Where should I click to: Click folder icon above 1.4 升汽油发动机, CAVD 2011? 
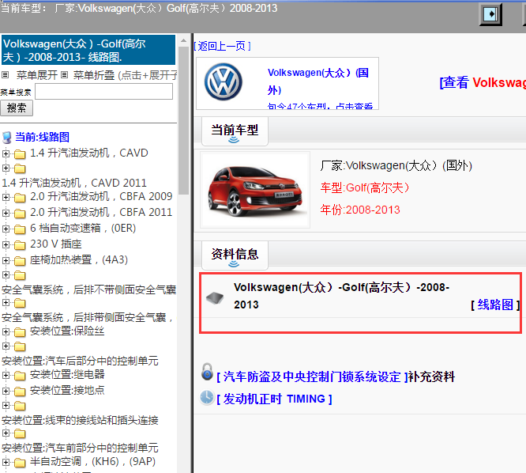[x=20, y=168]
